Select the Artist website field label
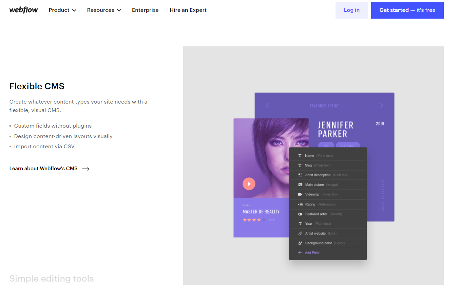 [x=315, y=234]
